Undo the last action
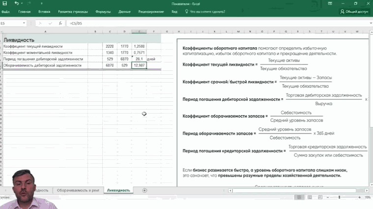 click(16, 3)
